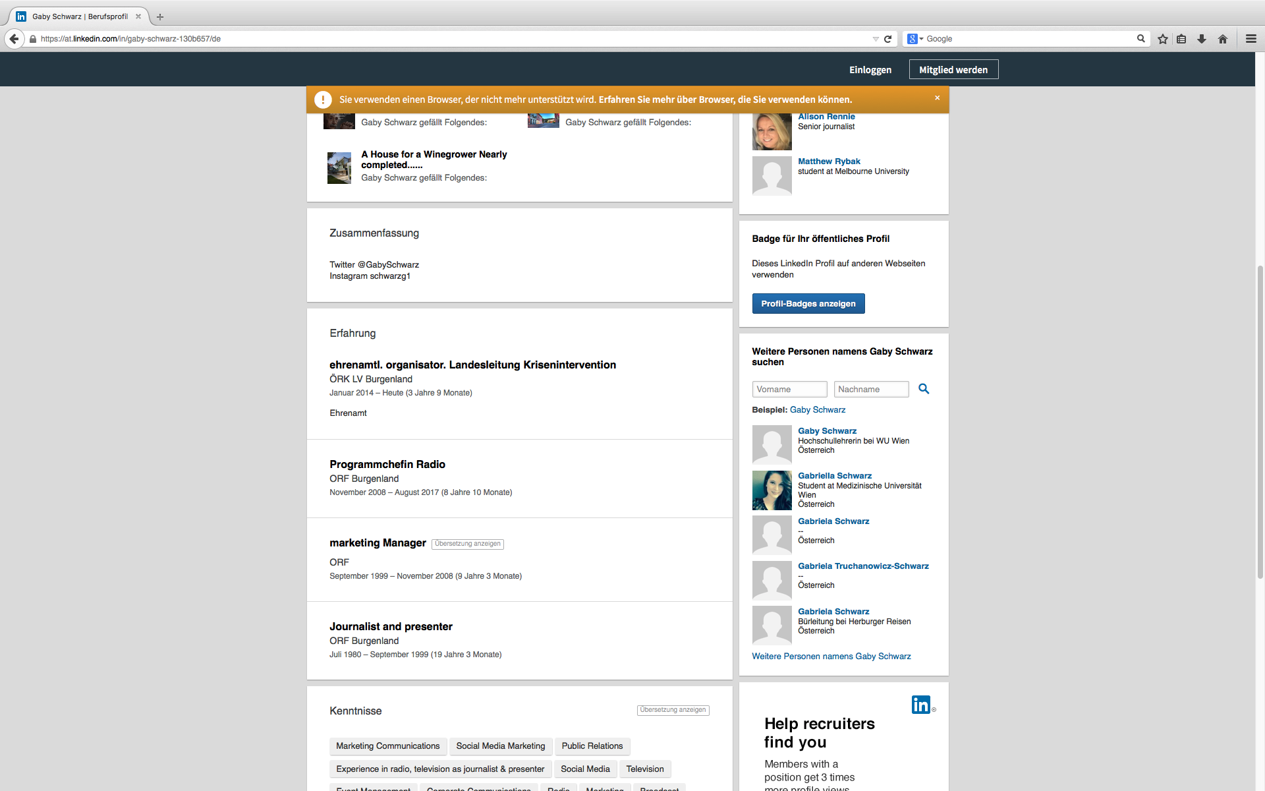Open the Google search engine selector dropdown
The height and width of the screenshot is (791, 1265).
click(915, 39)
